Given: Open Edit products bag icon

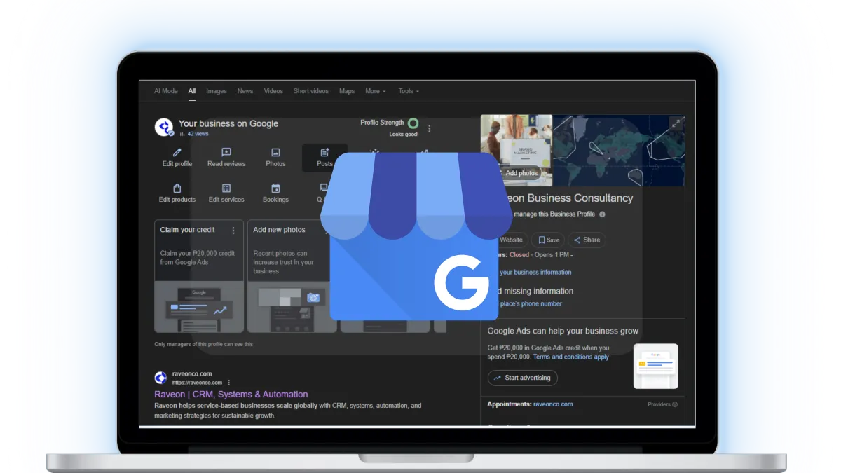Looking at the screenshot, I should pyautogui.click(x=177, y=188).
